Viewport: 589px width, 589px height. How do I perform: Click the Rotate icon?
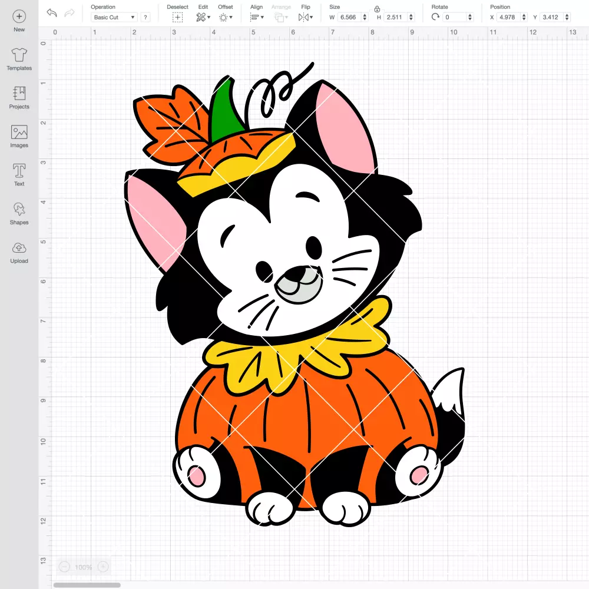coord(435,17)
